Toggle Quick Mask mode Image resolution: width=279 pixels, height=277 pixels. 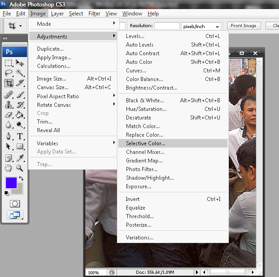point(15,204)
